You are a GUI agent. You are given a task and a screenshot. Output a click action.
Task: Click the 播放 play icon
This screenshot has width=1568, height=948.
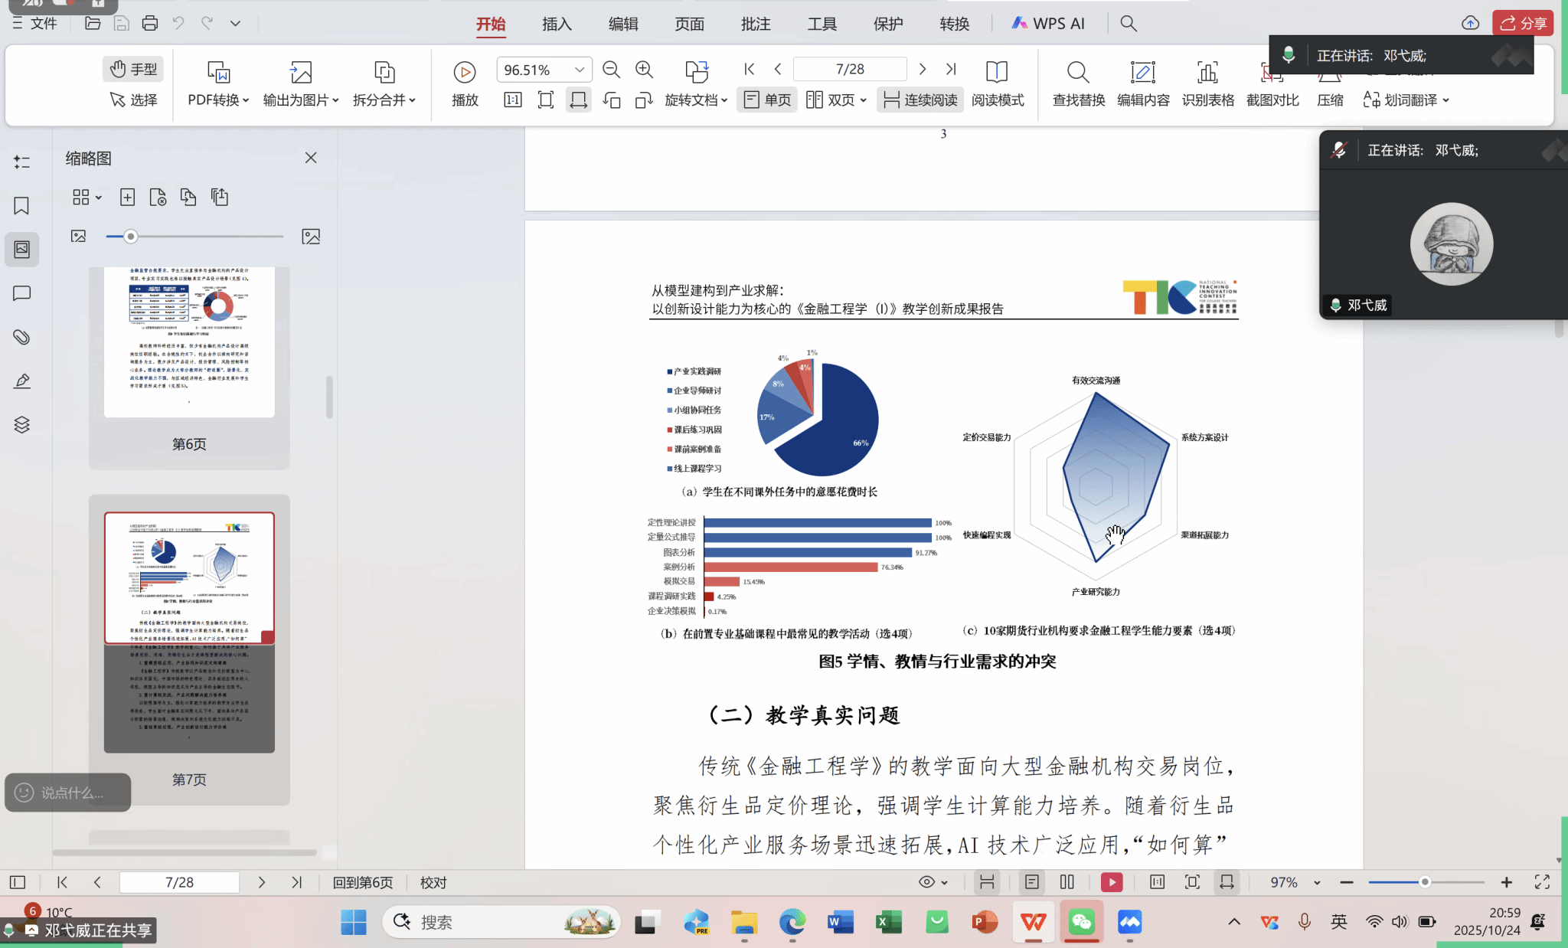(464, 72)
